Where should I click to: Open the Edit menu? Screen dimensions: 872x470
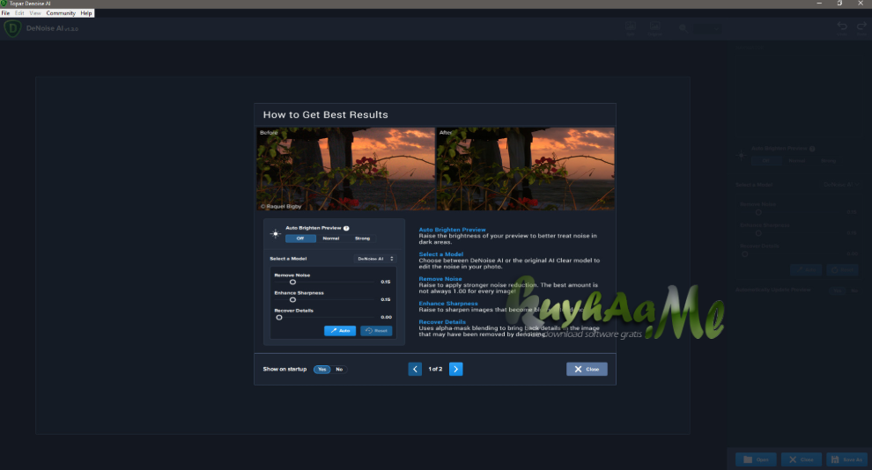coord(19,13)
